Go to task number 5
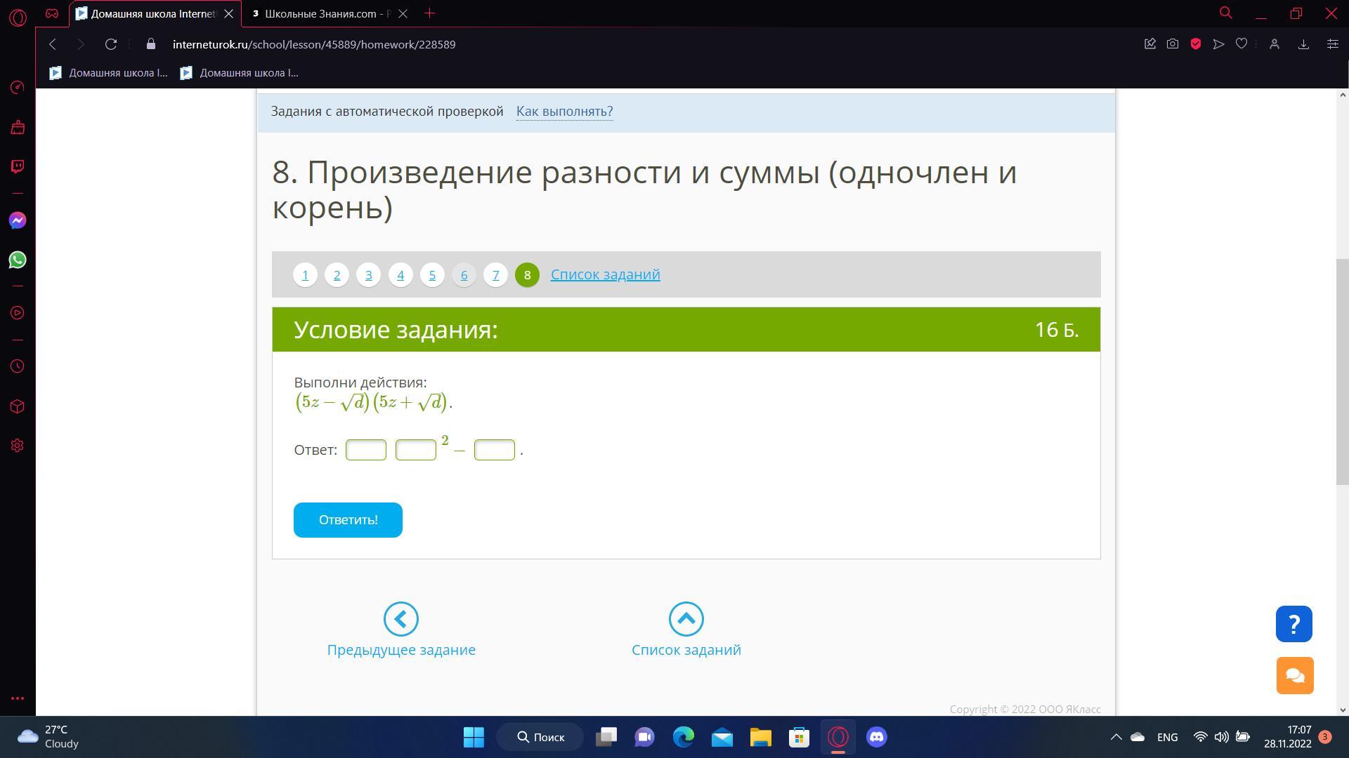1349x758 pixels. 432,275
